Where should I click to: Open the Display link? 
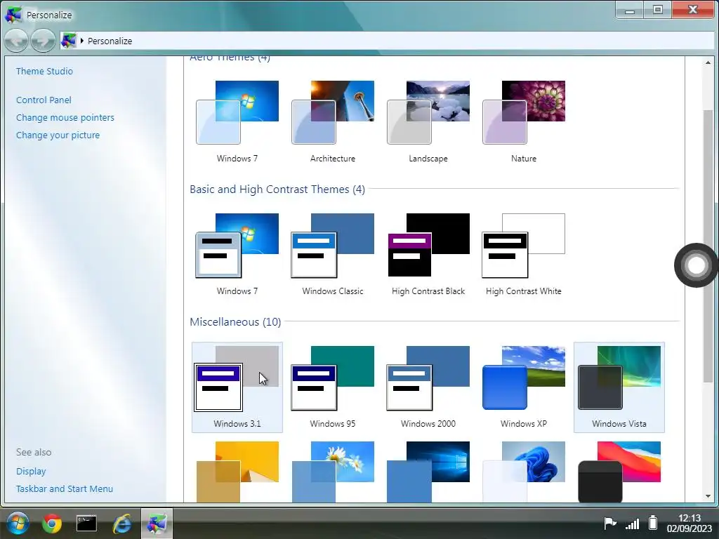(x=31, y=471)
